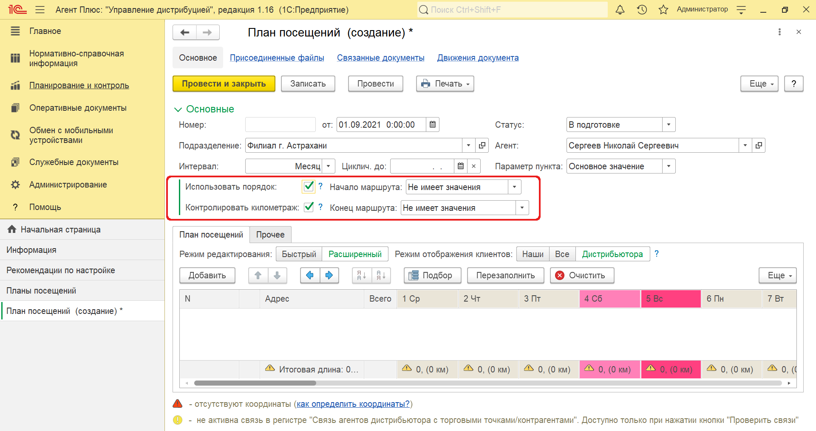Viewport: 816px width, 431px height.
Task: Open Обмен с мобильными устройствами section
Action: tap(71, 135)
